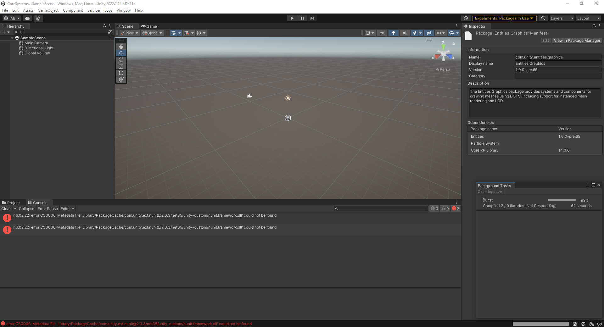Toggle the grid visibility button
The width and height of the screenshot is (604, 327).
click(174, 33)
